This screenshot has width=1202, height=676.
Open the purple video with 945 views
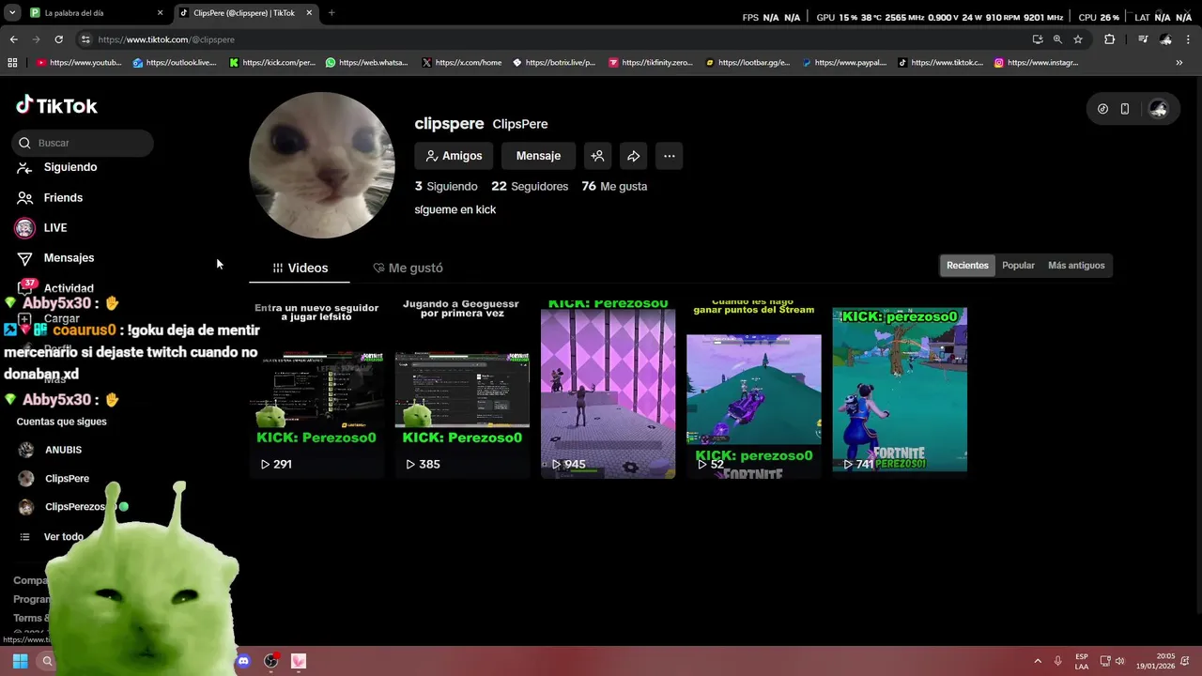pyautogui.click(x=608, y=389)
